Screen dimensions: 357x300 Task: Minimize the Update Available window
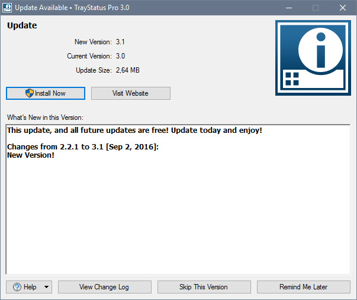coord(289,8)
